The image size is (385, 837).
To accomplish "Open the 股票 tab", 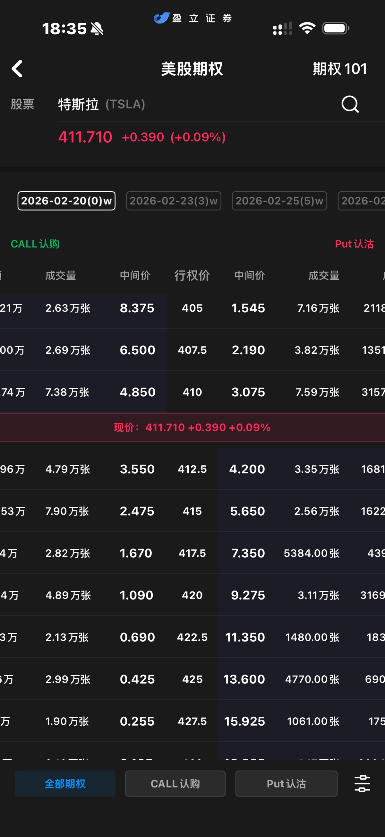I will [x=22, y=104].
